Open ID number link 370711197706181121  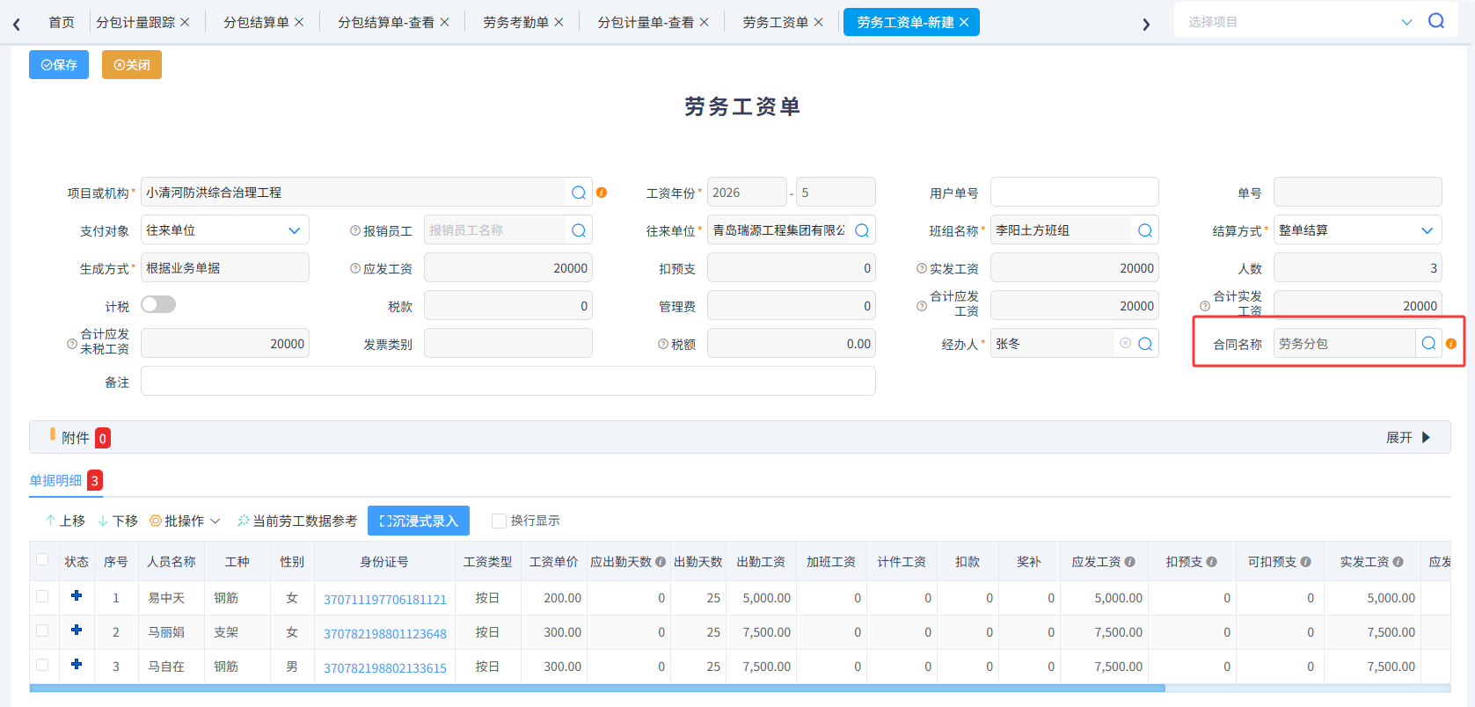(x=385, y=599)
